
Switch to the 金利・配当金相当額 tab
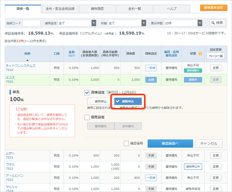tap(60, 8)
